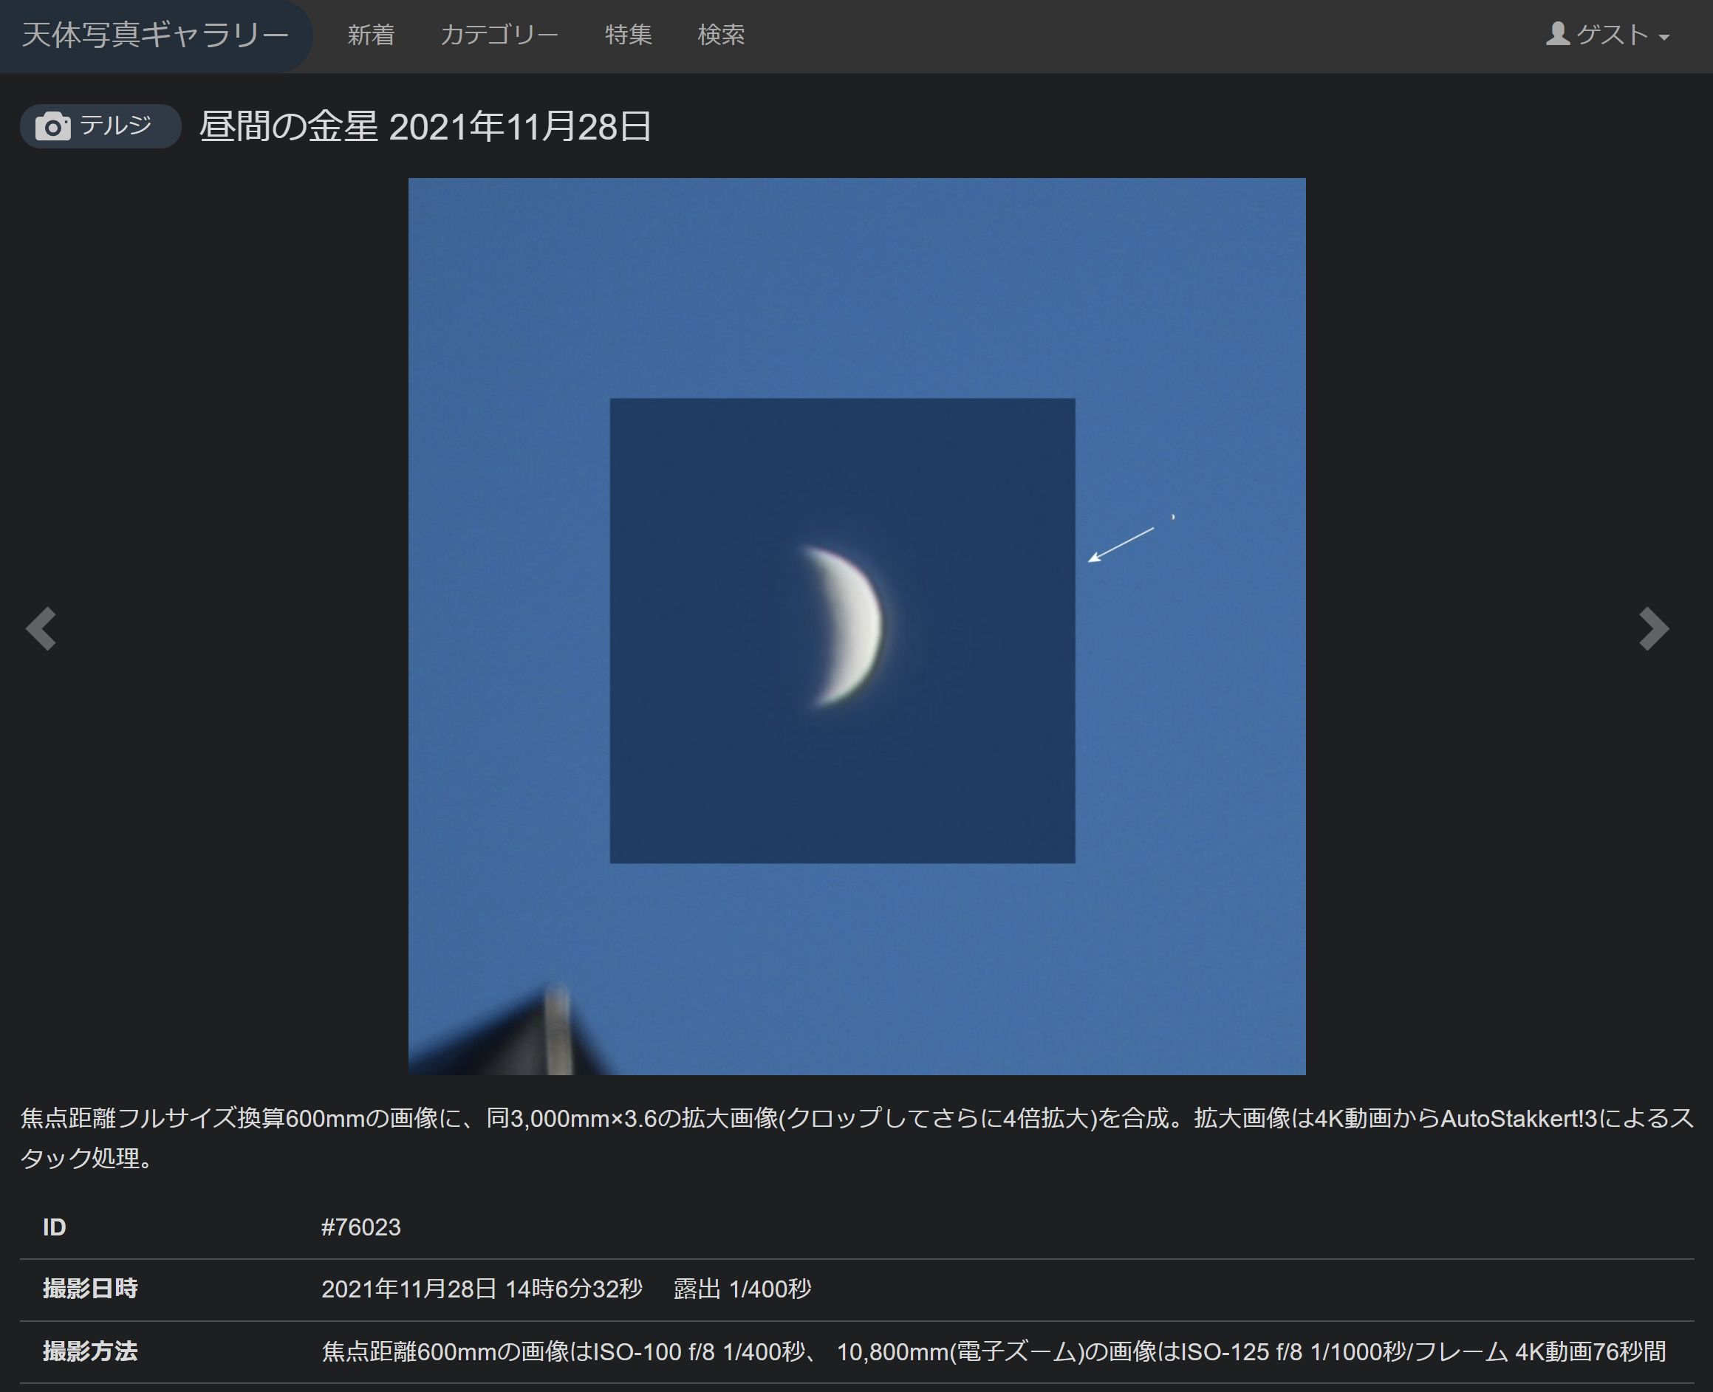Image resolution: width=1713 pixels, height=1392 pixels.
Task: Click the photo ID #76023
Action: point(361,1227)
